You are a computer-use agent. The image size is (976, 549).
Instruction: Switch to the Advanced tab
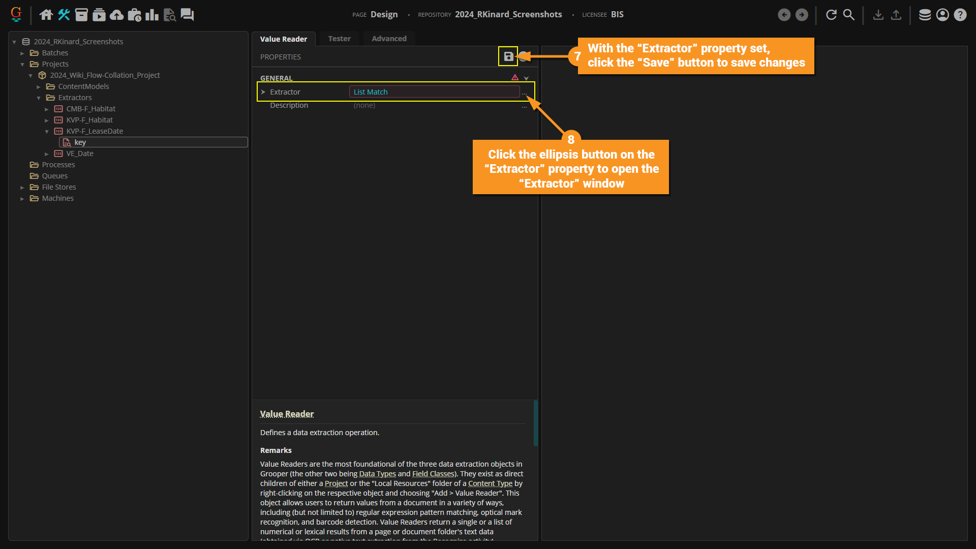389,39
